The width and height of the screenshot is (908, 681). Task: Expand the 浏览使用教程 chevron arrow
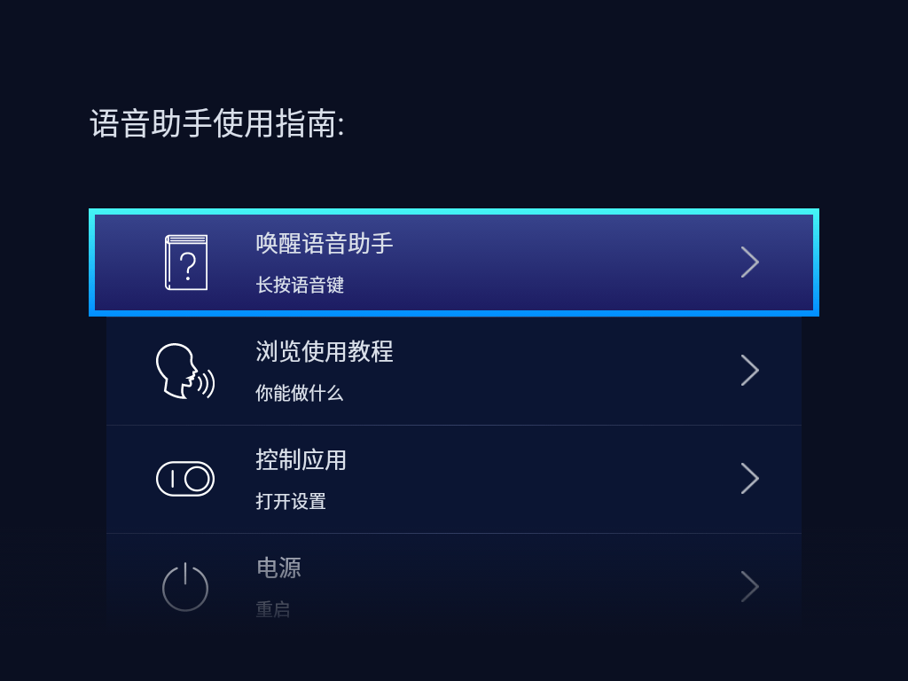coord(749,371)
